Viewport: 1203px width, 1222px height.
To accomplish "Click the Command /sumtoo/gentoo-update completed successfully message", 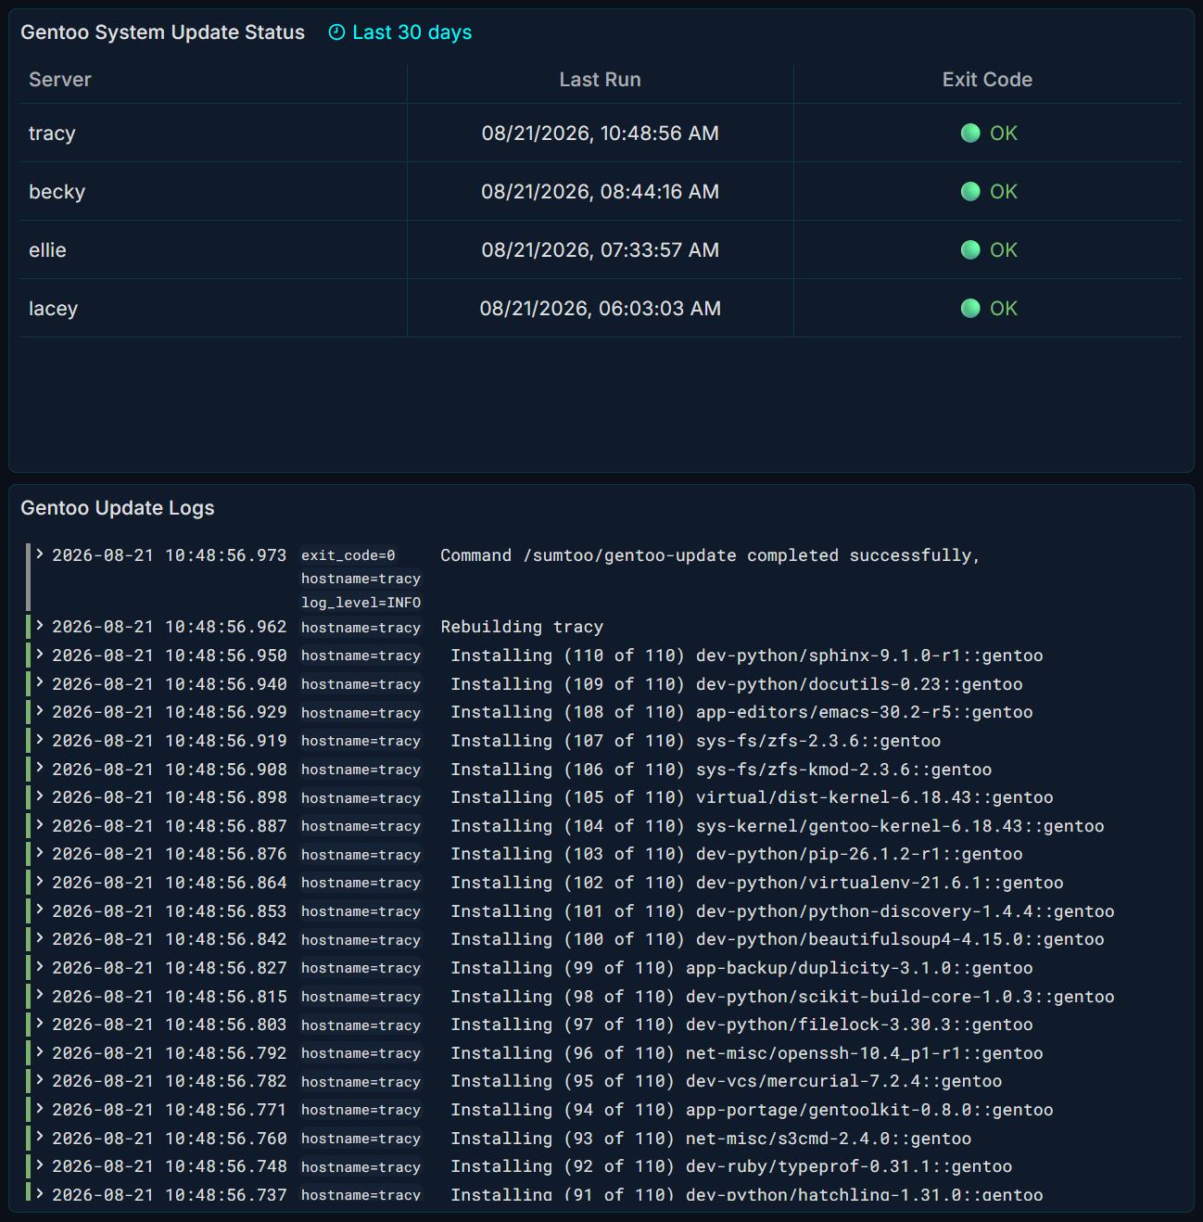I will point(710,555).
